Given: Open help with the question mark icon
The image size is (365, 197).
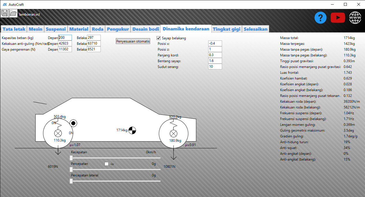Looking at the screenshot, I should coord(320,18).
